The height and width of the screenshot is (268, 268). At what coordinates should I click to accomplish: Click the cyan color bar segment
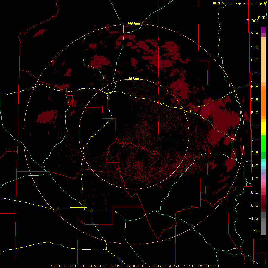(263, 164)
